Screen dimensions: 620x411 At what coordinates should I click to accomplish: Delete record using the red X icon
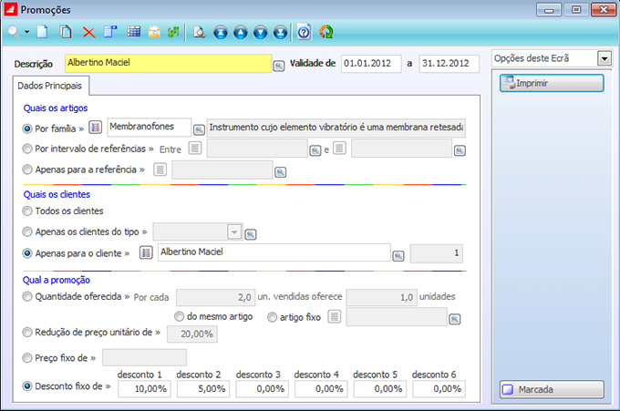(x=89, y=33)
